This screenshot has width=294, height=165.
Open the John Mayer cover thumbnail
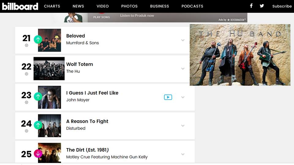(50, 97)
